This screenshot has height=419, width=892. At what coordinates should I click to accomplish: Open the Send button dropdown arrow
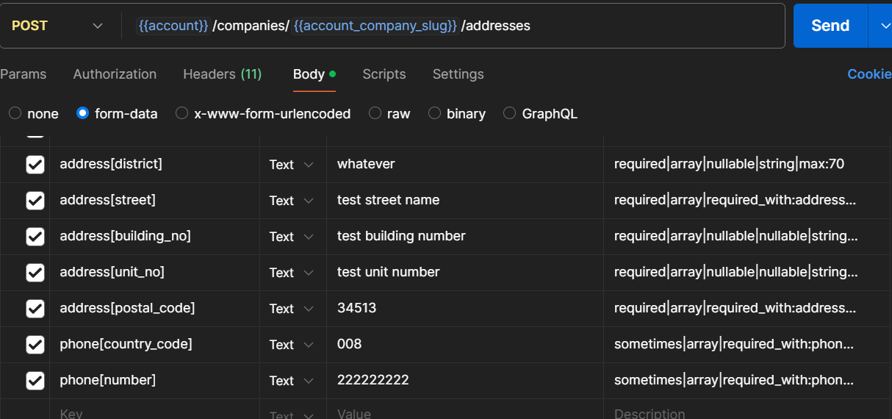pos(881,26)
